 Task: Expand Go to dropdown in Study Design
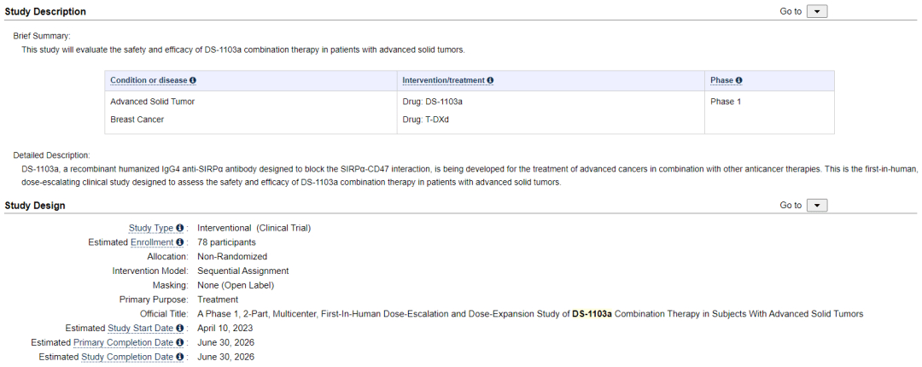(817, 206)
